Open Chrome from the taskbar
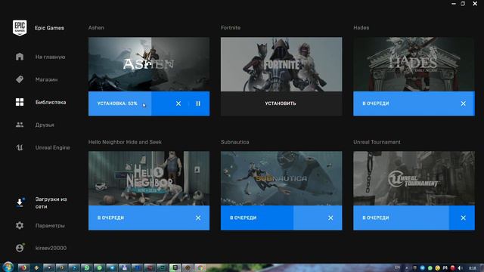484x272 pixels. (x=200, y=267)
